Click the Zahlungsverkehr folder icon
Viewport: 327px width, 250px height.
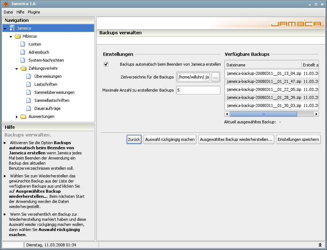(23, 68)
